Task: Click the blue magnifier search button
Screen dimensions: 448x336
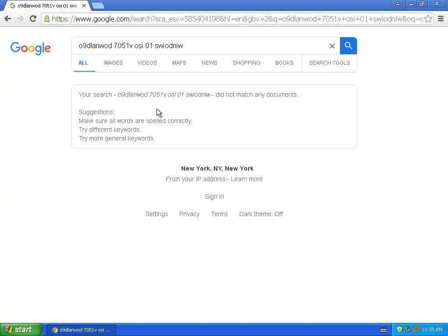Action: [x=348, y=45]
